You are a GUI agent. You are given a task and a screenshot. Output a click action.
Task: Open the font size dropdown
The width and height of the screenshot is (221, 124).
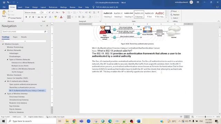coord(46,12)
